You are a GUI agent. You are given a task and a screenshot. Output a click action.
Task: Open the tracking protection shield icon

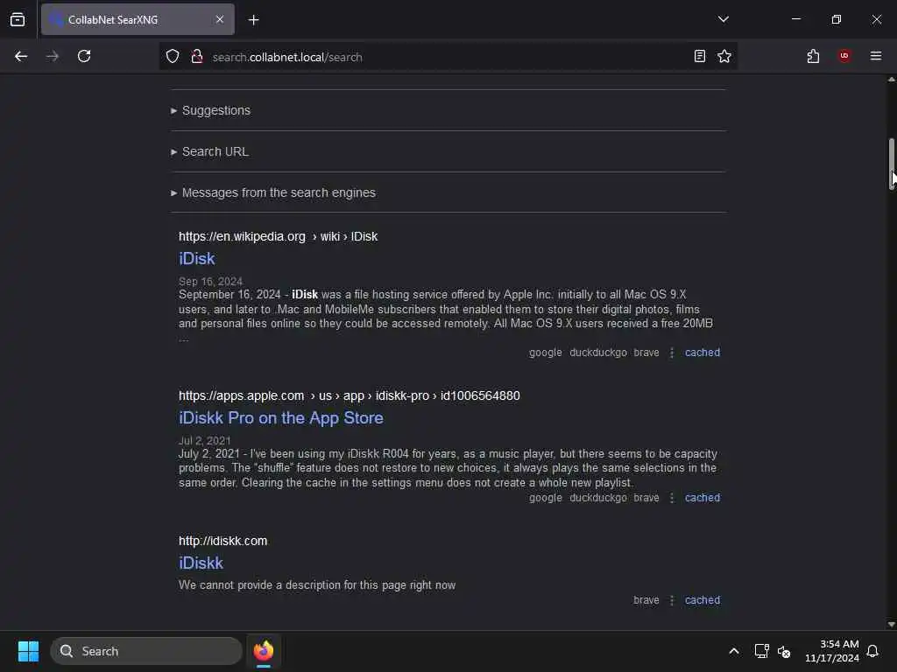(x=173, y=57)
